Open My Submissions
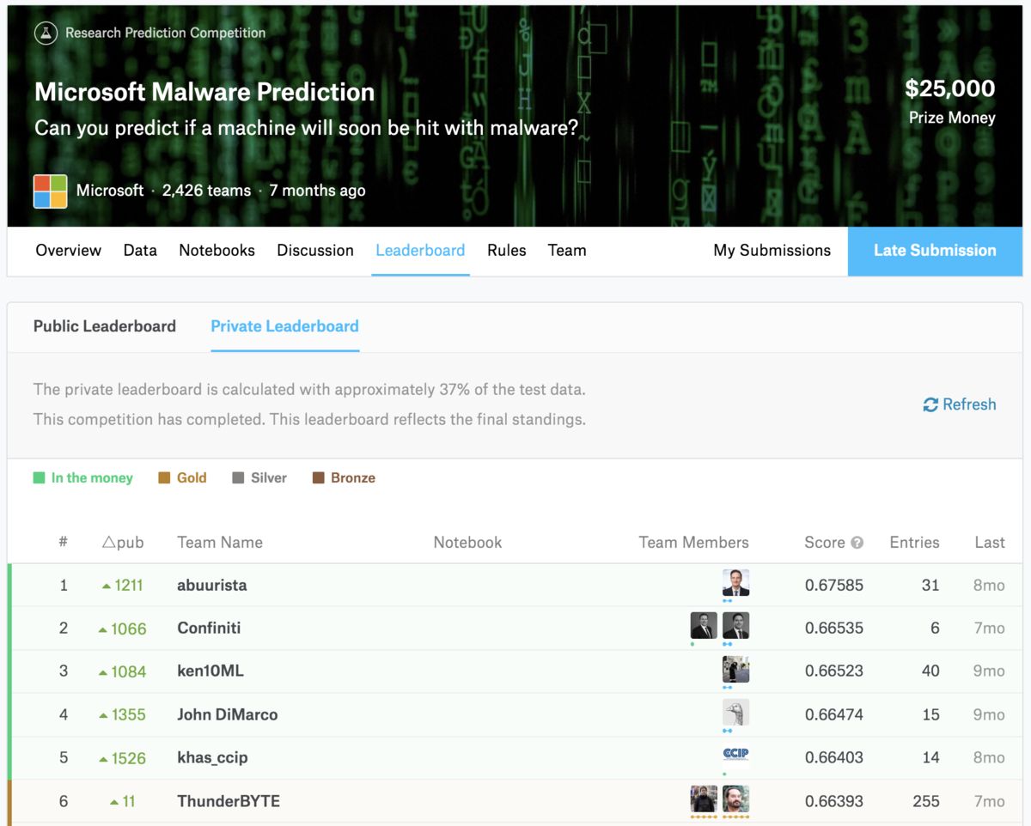 772,251
